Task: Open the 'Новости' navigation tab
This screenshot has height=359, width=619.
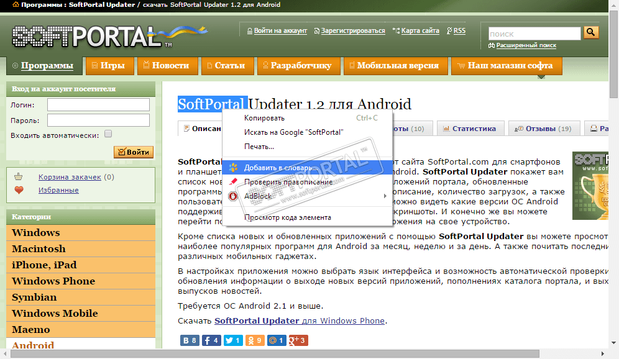Action: coord(167,65)
